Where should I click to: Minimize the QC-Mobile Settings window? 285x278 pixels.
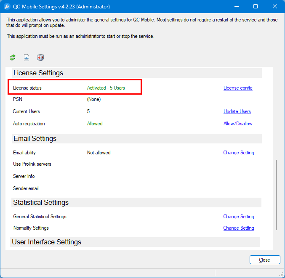pyautogui.click(x=237, y=7)
